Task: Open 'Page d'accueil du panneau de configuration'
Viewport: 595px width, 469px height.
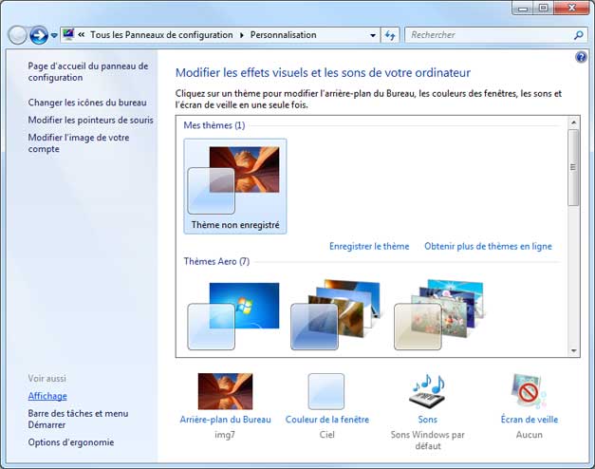Action: [88, 71]
